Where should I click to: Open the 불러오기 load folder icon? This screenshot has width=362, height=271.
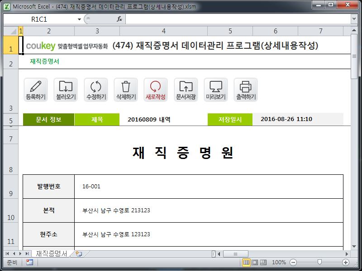(x=66, y=90)
